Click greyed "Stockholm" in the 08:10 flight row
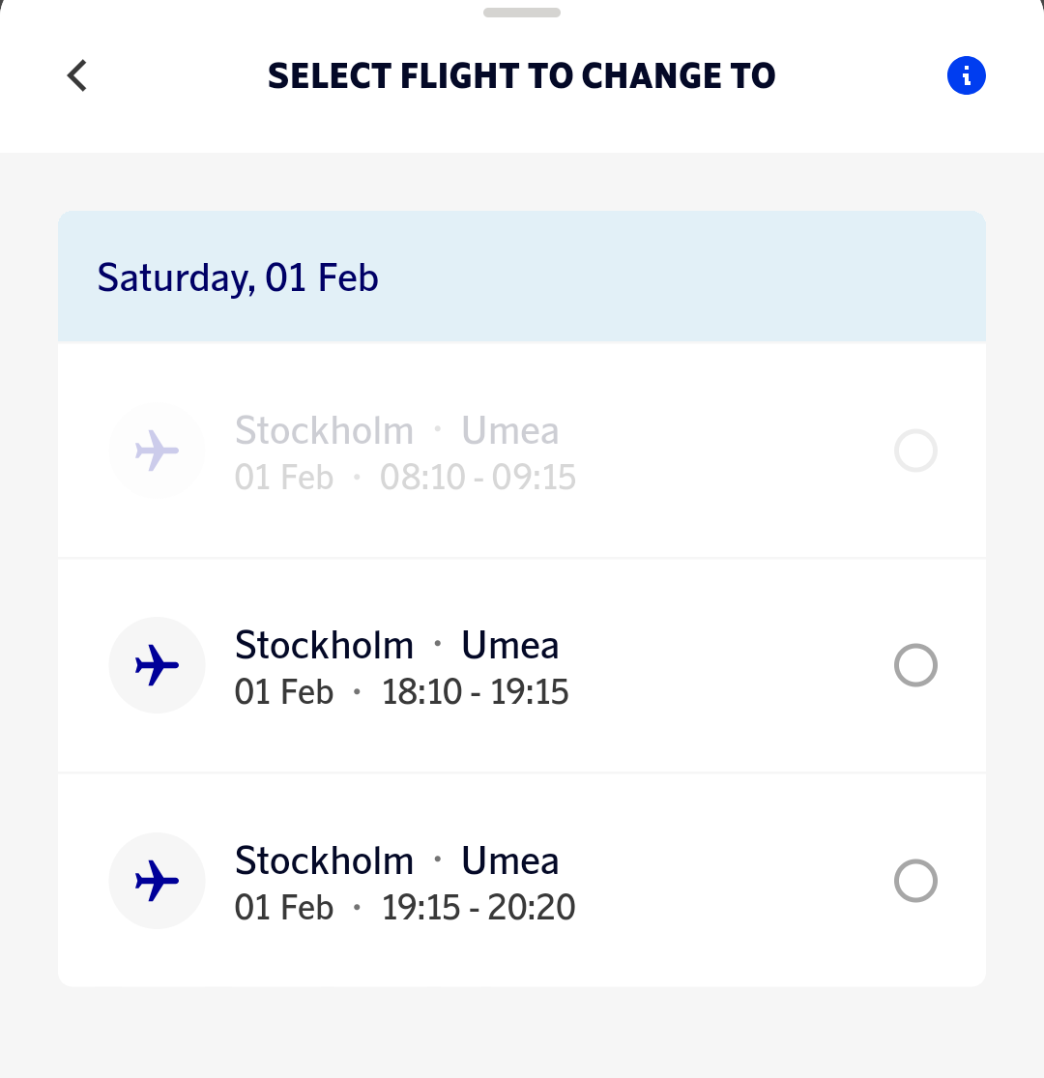The image size is (1044, 1078). coord(324,430)
